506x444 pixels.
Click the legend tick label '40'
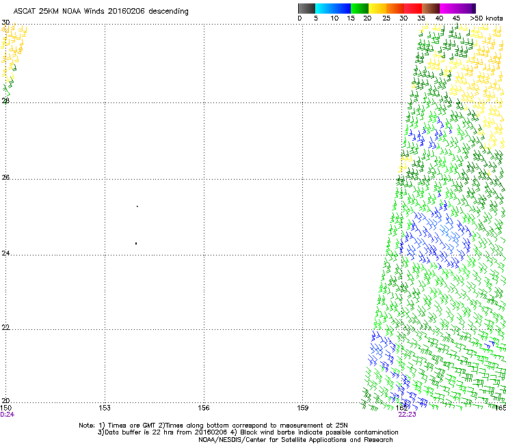click(439, 18)
